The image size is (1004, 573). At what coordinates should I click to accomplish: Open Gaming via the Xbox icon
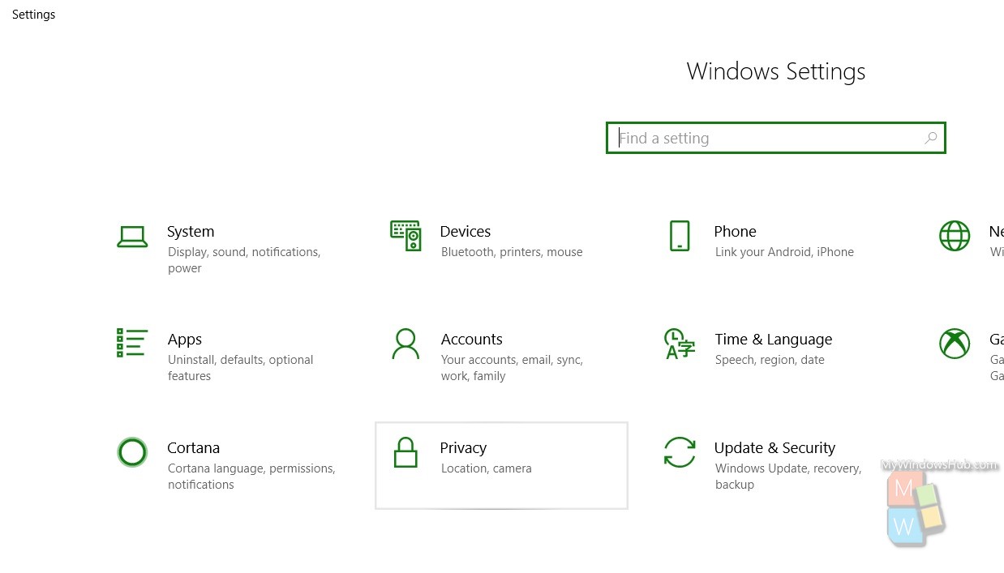955,344
